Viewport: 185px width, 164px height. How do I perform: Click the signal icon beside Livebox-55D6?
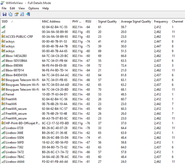click(3, 137)
